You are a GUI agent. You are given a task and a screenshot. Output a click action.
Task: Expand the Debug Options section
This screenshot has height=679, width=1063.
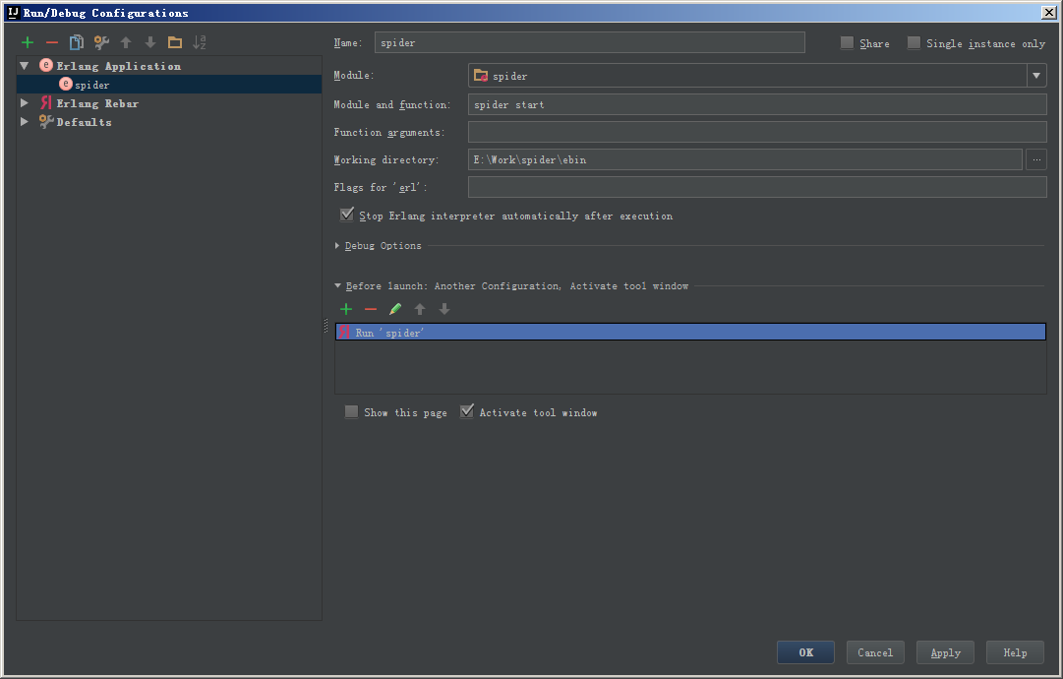click(337, 245)
